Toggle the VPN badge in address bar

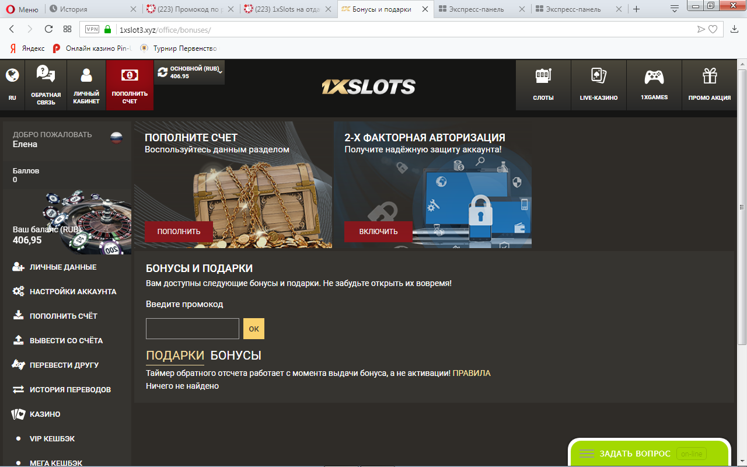[x=92, y=29]
